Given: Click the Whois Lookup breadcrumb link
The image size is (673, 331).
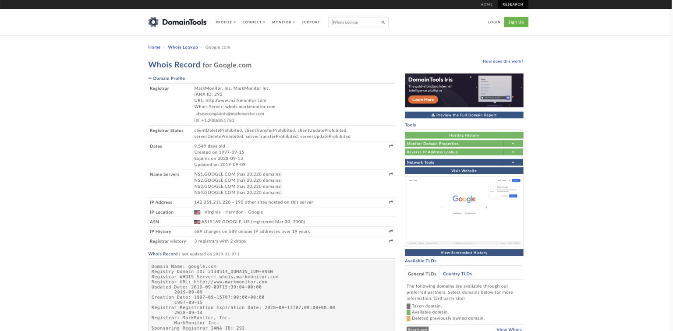Looking at the screenshot, I should point(183,47).
